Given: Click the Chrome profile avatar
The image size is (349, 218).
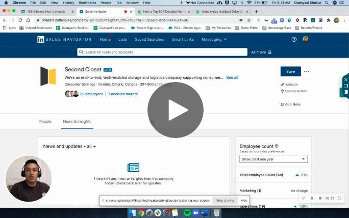Looking at the screenshot, I should (x=337, y=20).
